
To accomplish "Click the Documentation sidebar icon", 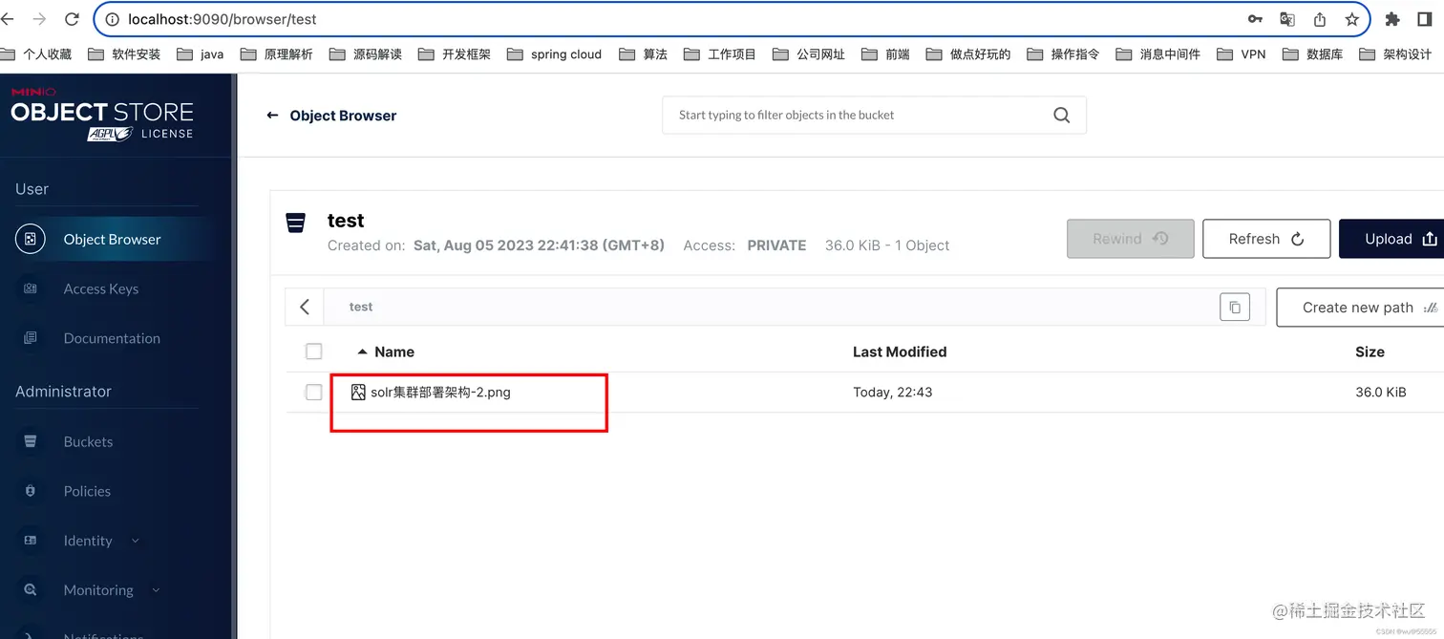I will [x=31, y=338].
